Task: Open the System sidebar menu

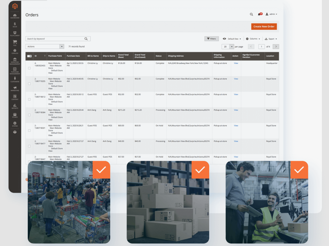Action: [x=15, y=124]
